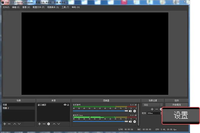Add a new source with the plus icon
The width and height of the screenshot is (200, 133).
[40, 124]
